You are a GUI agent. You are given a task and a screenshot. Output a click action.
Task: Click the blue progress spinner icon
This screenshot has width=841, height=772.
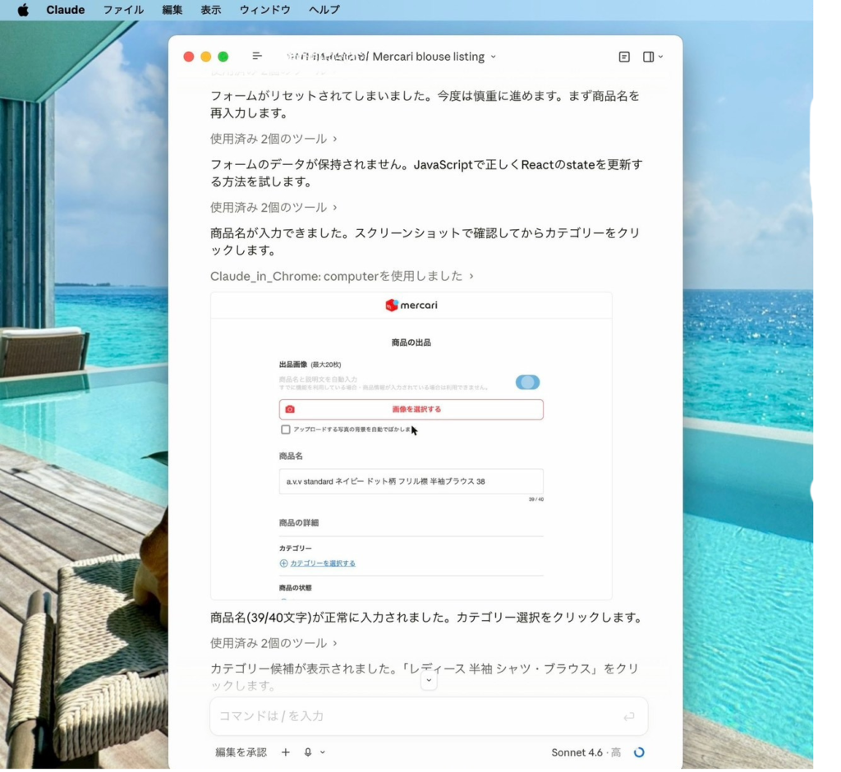pos(639,752)
